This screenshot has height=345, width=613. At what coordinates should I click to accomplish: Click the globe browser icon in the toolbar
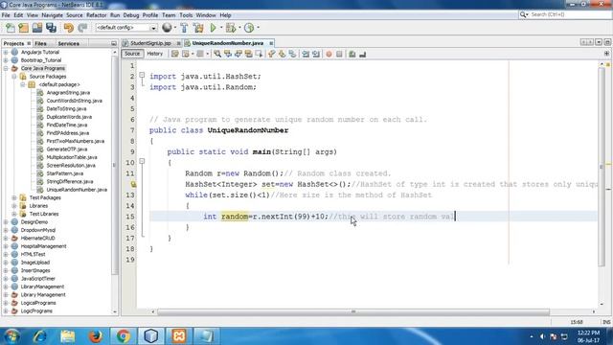tap(167, 28)
